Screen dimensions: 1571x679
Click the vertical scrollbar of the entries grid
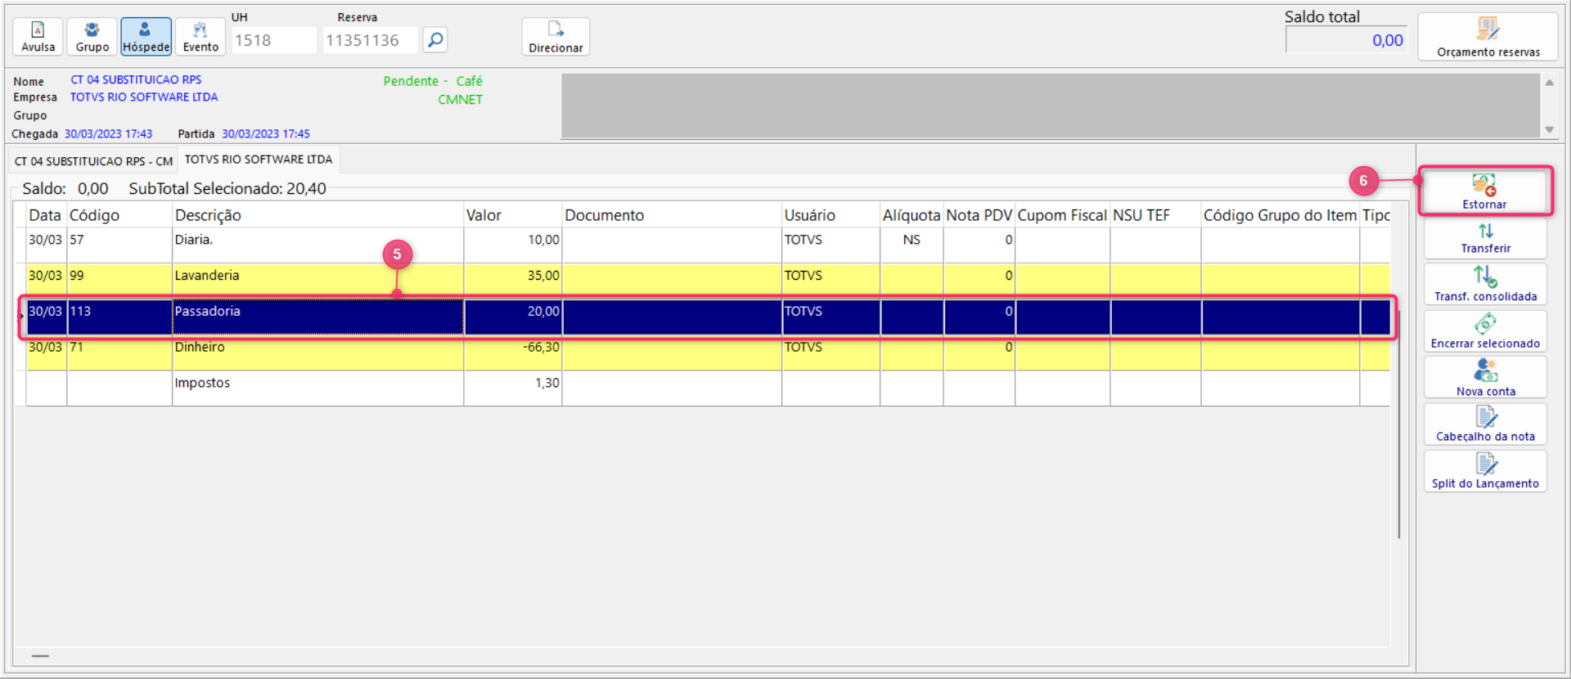click(1398, 425)
